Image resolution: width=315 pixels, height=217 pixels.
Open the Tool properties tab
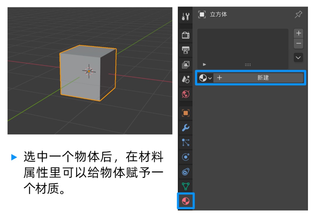click(x=185, y=16)
